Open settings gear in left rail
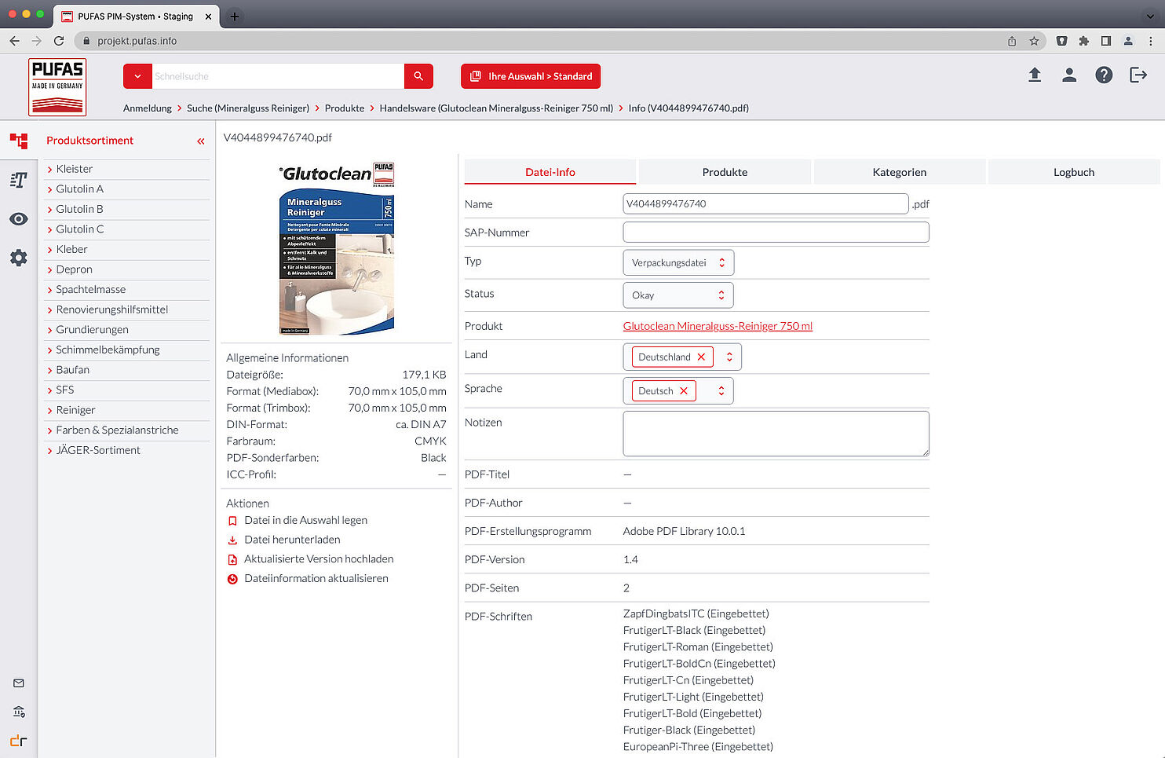The width and height of the screenshot is (1165, 758). pos(19,258)
